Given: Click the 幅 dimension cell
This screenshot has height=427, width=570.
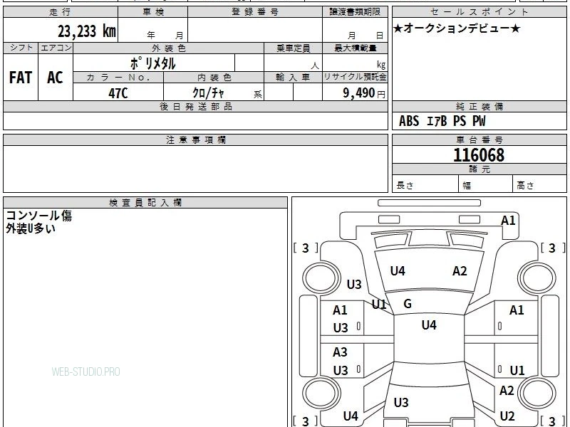Looking at the screenshot, I should point(486,185).
